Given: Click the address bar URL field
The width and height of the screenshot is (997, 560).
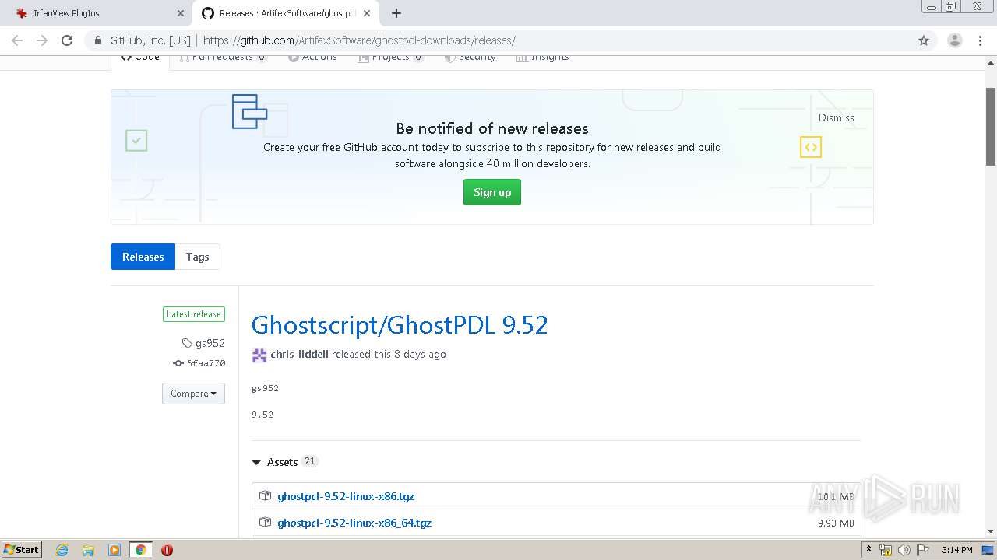Looking at the screenshot, I should tap(498, 40).
